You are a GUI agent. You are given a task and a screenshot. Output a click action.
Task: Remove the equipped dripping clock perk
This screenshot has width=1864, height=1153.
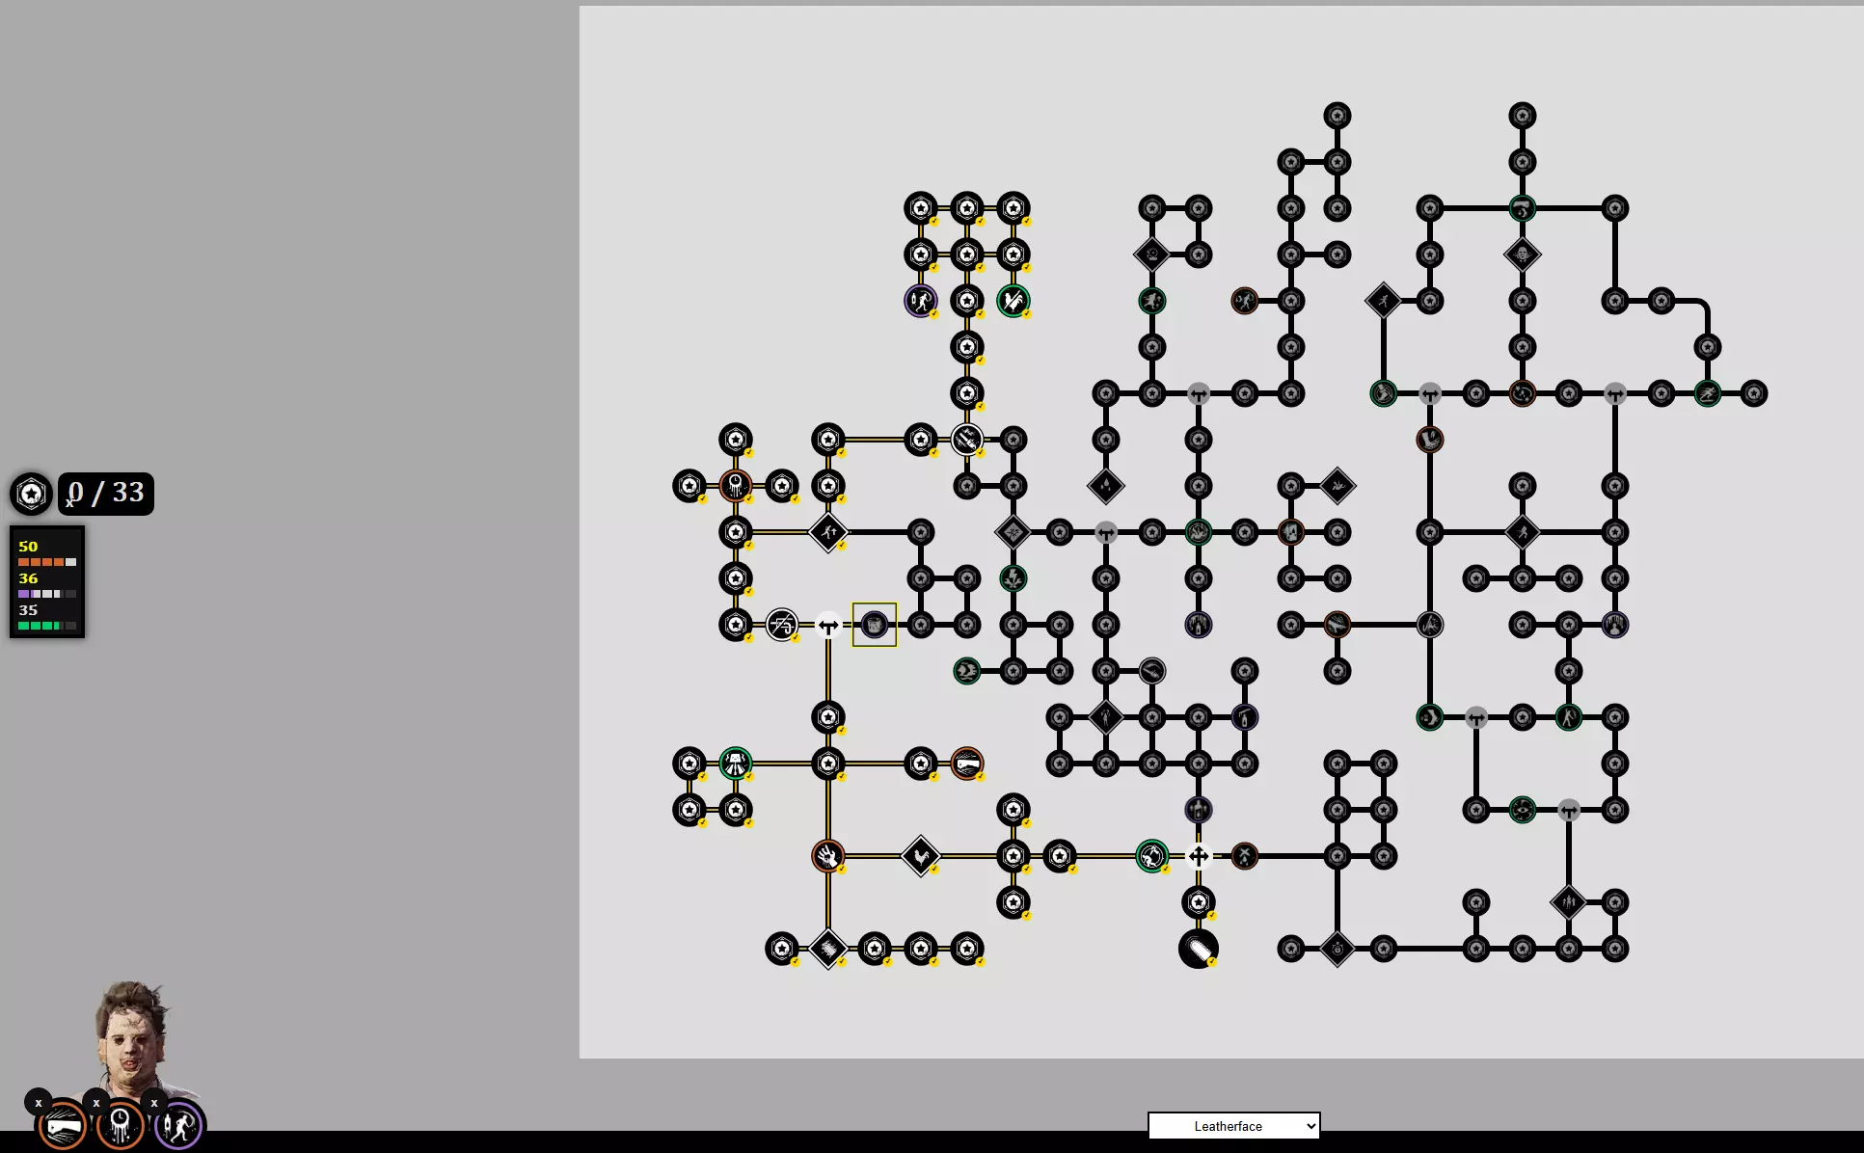pyautogui.click(x=96, y=1102)
